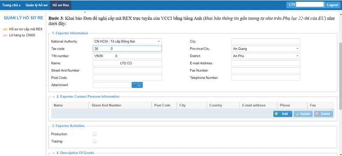The width and height of the screenshot is (342, 156).
Task: Click the Post Code column header
Action: tap(164, 105)
